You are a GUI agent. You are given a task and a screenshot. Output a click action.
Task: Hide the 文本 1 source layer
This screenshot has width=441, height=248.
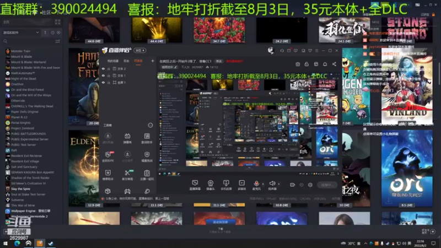pyautogui.click(x=103, y=76)
